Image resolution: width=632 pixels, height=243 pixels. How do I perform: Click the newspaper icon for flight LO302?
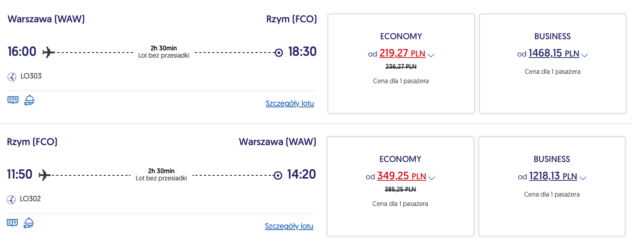(12, 222)
